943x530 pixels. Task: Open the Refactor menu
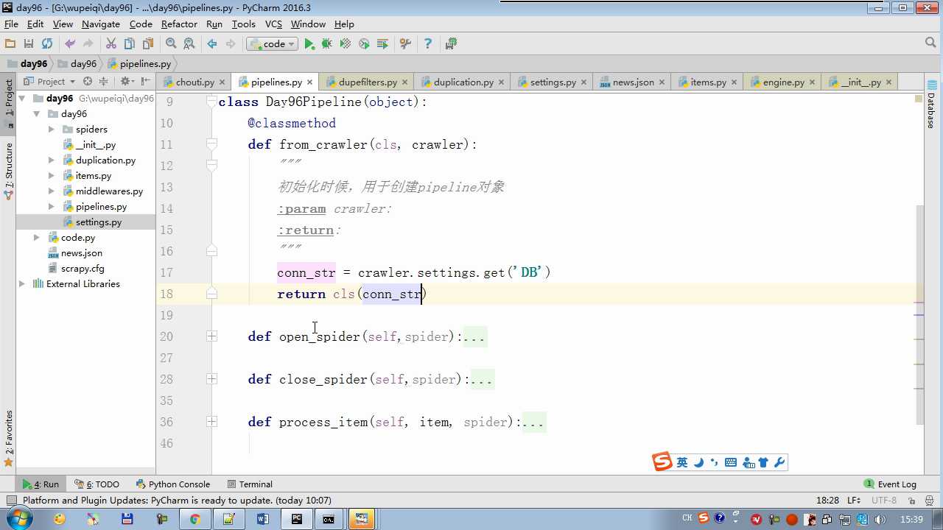(179, 24)
